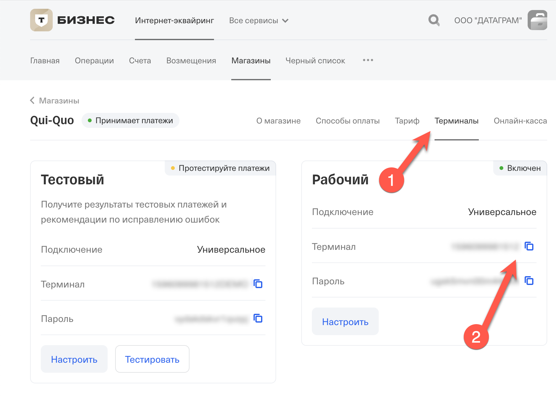This screenshot has height=400, width=556.
Task: Go to the Операции section
Action: point(94,61)
